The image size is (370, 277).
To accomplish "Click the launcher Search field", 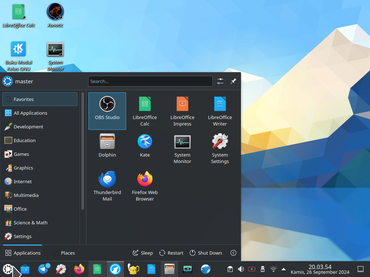I will [x=150, y=81].
